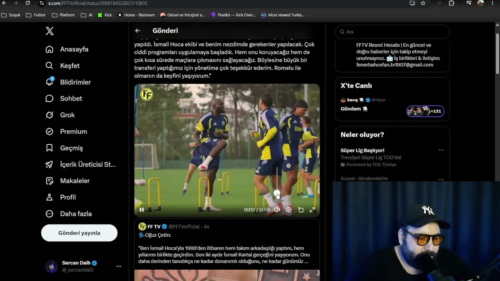Open the Sosyal bookmarks folder
Viewport: 500px width, 281px height.
tap(11, 15)
